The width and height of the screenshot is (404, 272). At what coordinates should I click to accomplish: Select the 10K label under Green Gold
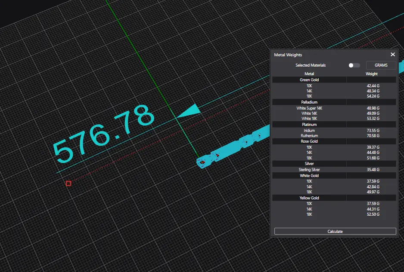[x=309, y=86]
